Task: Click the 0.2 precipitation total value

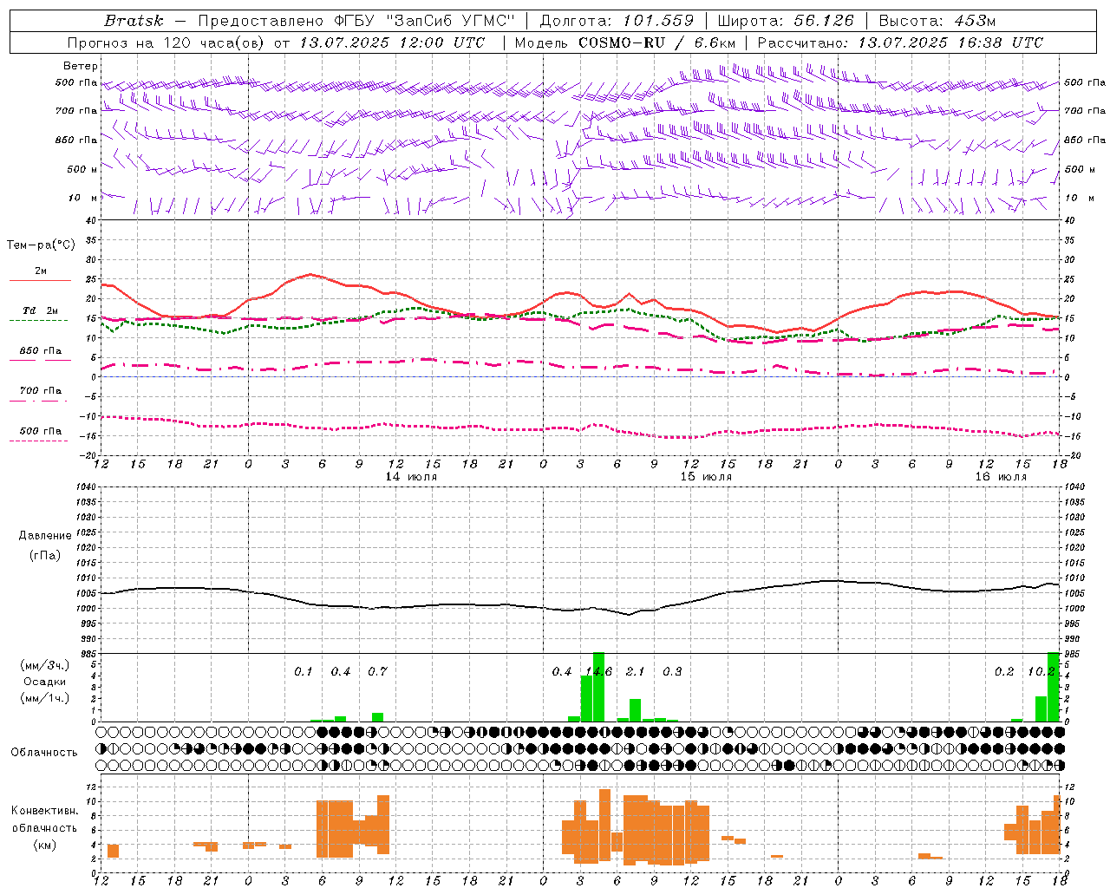Action: coord(1004,672)
